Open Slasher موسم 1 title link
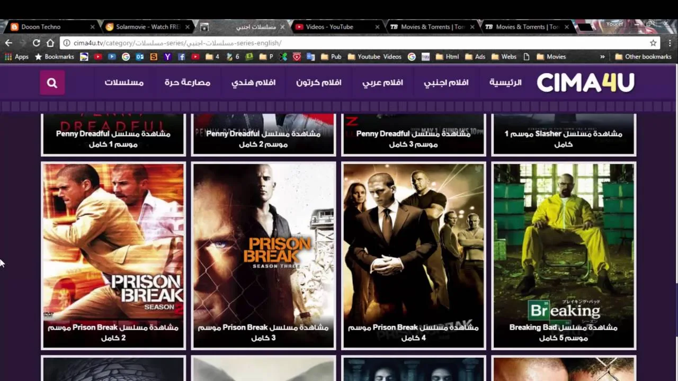The height and width of the screenshot is (381, 678). click(563, 139)
